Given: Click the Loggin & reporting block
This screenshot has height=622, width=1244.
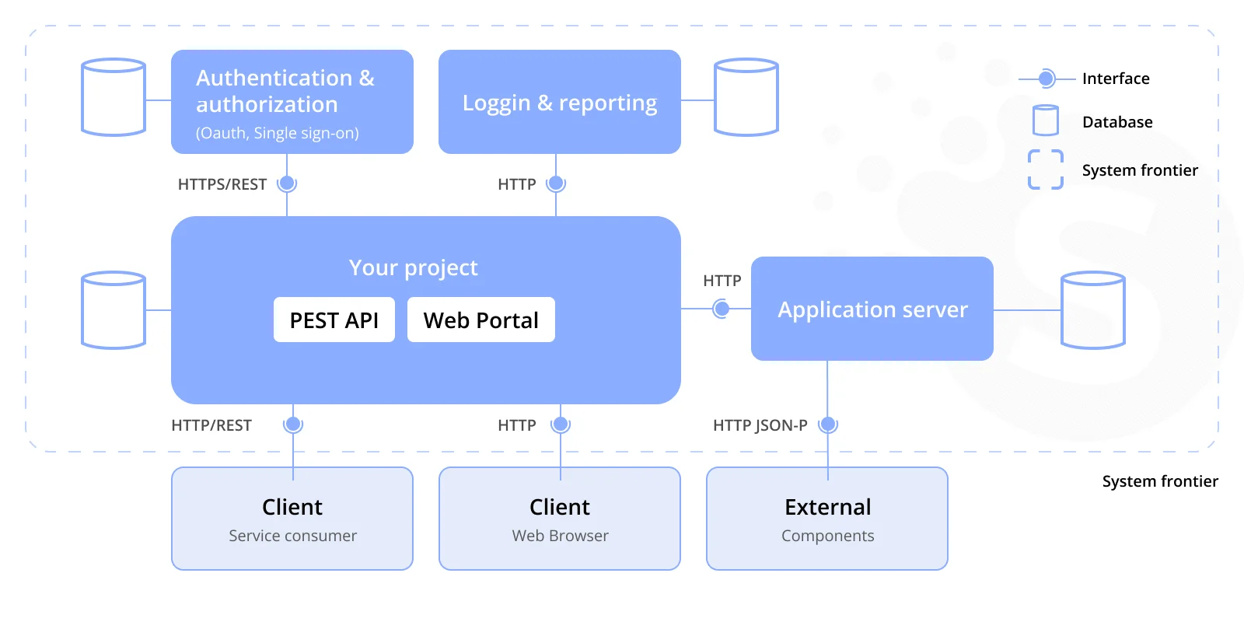Looking at the screenshot, I should [x=560, y=102].
